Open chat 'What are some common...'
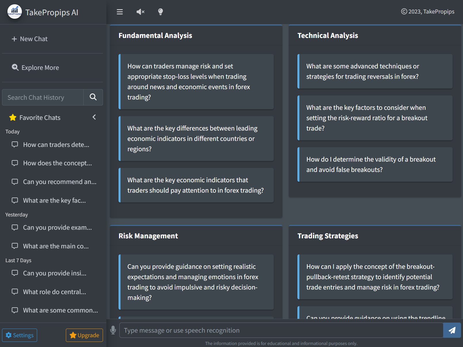Screen dimensions: 463x347 click(55, 310)
